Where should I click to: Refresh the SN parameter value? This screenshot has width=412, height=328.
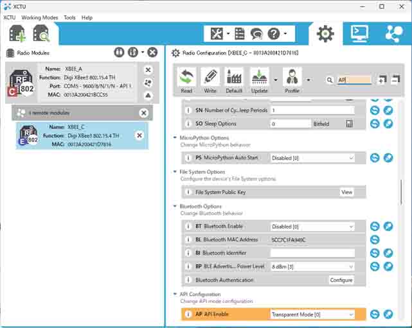coord(375,110)
